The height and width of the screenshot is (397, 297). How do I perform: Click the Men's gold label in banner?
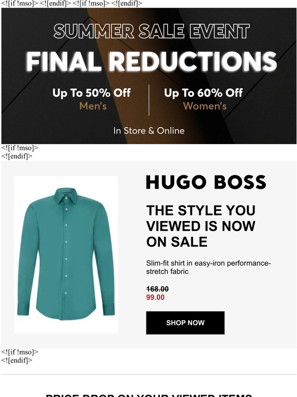[x=93, y=106]
